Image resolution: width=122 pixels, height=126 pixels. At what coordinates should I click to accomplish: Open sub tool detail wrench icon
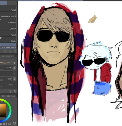point(15,91)
